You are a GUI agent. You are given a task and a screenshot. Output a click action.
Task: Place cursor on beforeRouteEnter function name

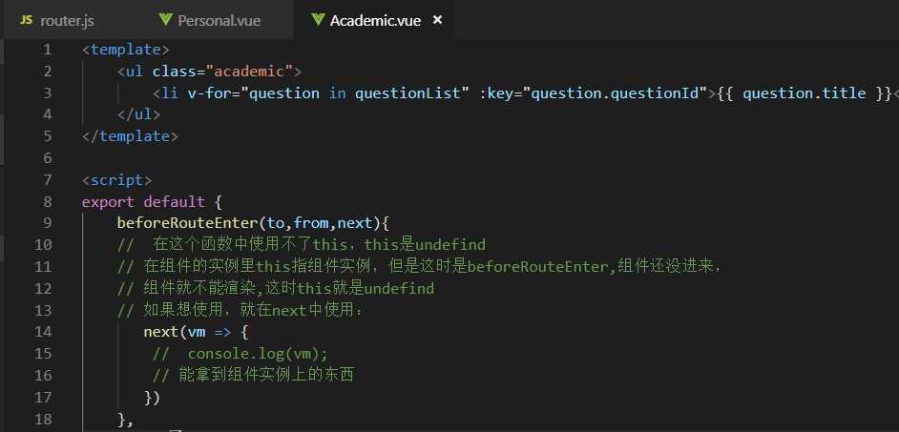[x=188, y=223]
